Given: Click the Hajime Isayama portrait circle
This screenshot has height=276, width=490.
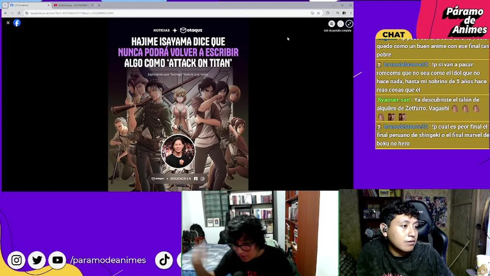Looking at the screenshot, I should tap(178, 151).
